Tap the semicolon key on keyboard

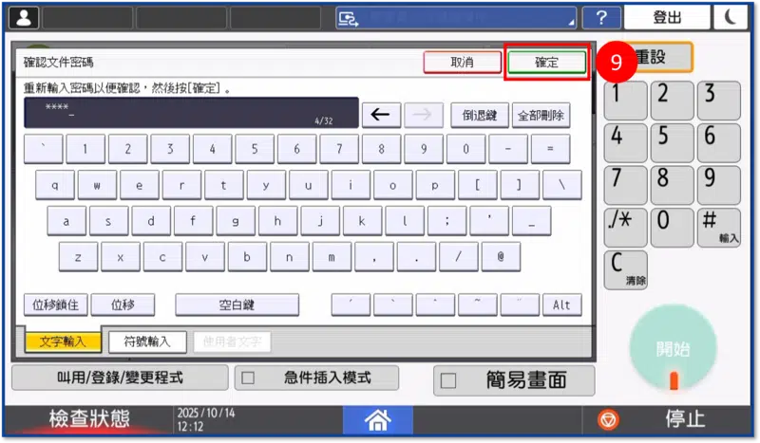tap(446, 221)
